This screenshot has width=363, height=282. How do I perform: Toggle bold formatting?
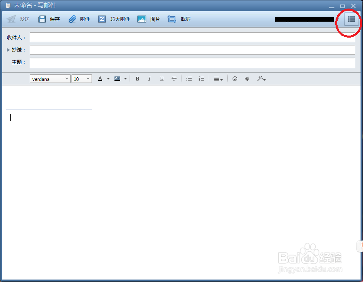137,79
